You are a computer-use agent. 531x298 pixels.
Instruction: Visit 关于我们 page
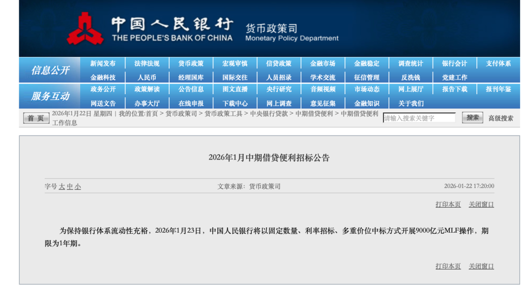tap(411, 104)
